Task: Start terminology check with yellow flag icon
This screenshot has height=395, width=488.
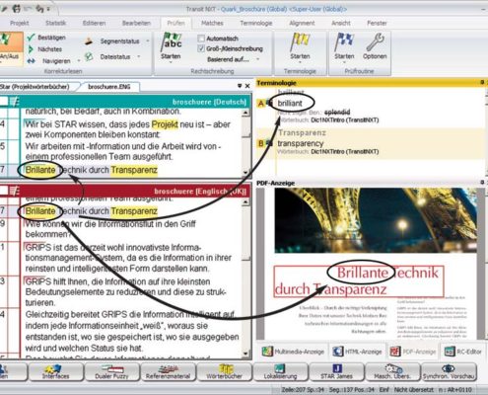Action: point(300,42)
